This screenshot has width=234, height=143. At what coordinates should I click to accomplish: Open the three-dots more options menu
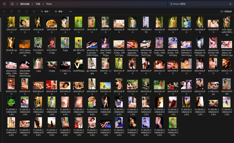coord(70,11)
